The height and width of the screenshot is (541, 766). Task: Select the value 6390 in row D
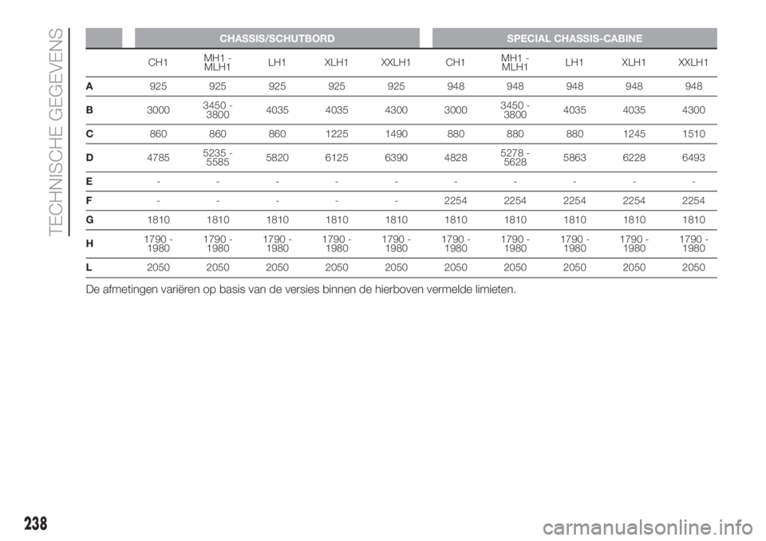coord(397,158)
